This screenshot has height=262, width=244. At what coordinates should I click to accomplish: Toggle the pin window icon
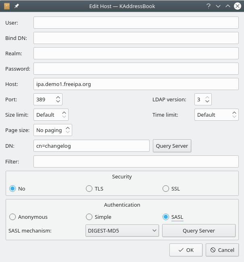point(17,6)
